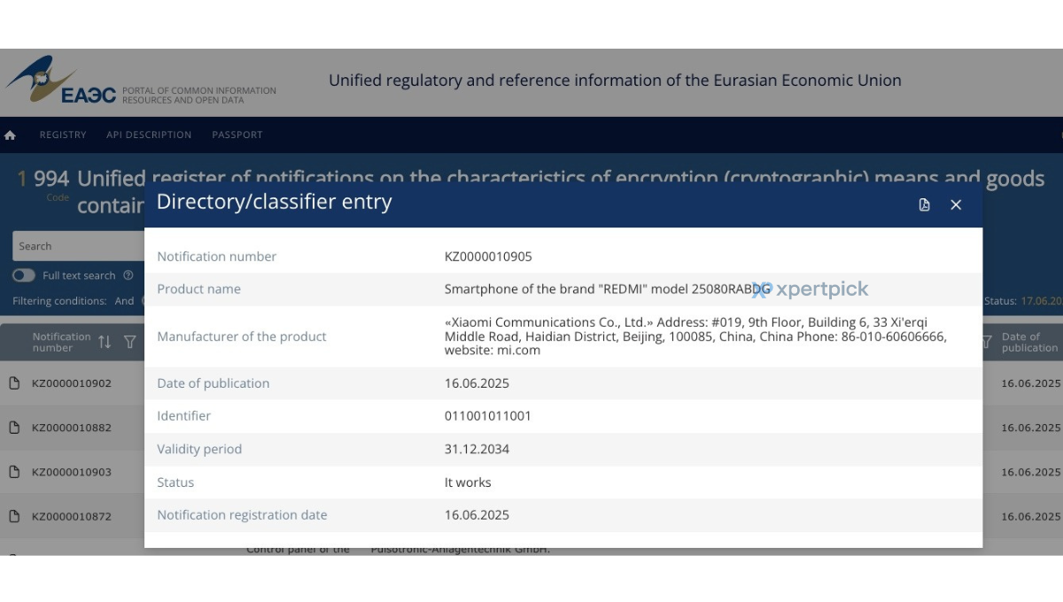
Task: Export entry via PDF icon in dialog header
Action: click(x=924, y=205)
